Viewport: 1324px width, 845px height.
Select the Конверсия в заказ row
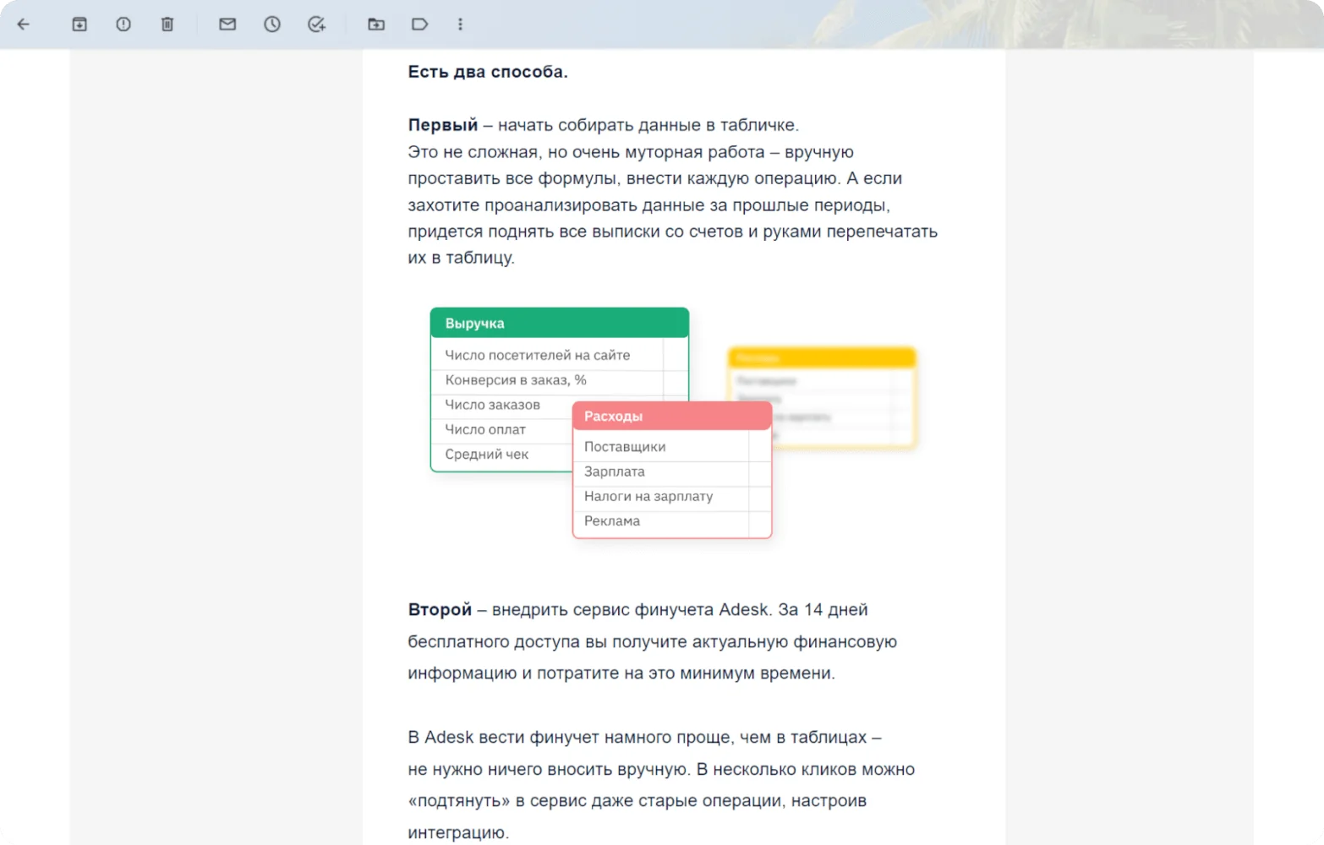click(x=516, y=379)
